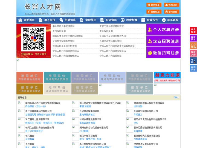
Task: Open 失业保险条例 link
Action: click(106, 31)
